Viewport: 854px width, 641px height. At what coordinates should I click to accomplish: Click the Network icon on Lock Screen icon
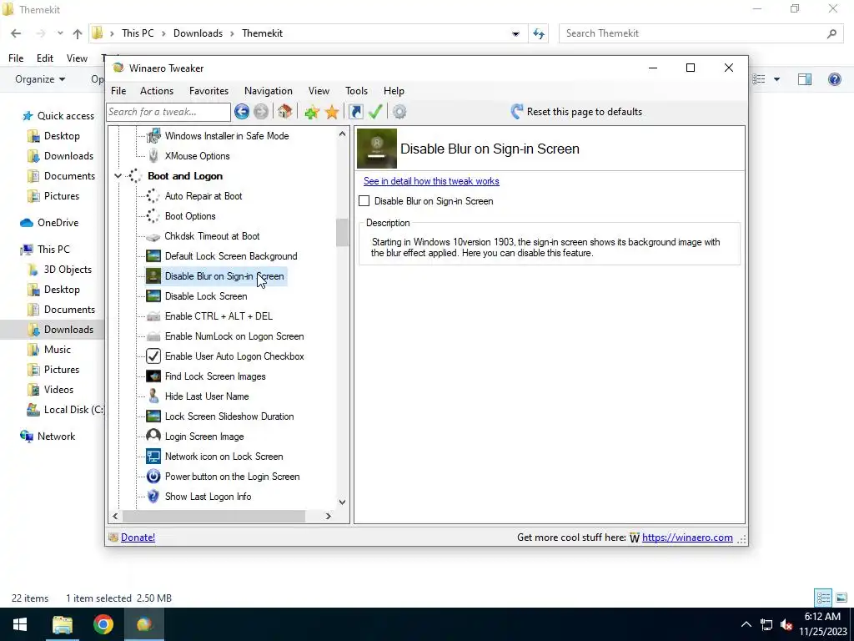153,457
